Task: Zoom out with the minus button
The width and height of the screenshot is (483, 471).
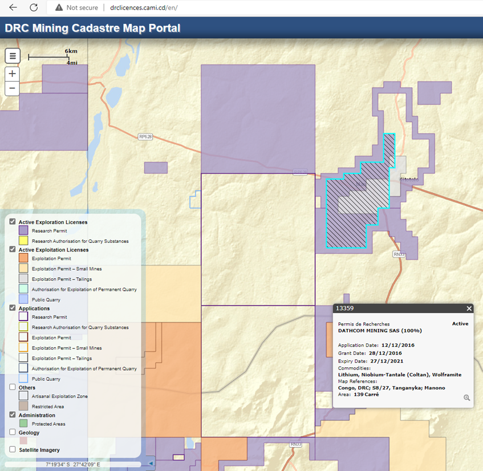Action: coord(13,88)
